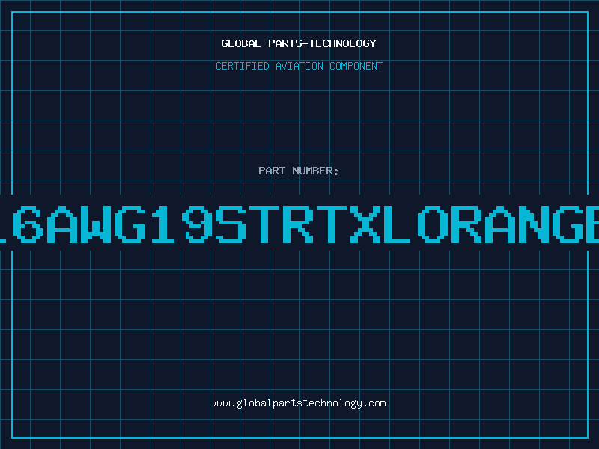Screen dimensions: 599x449
Task: Click the large part number text containing AWG19STRTXL
Action: 299,224
